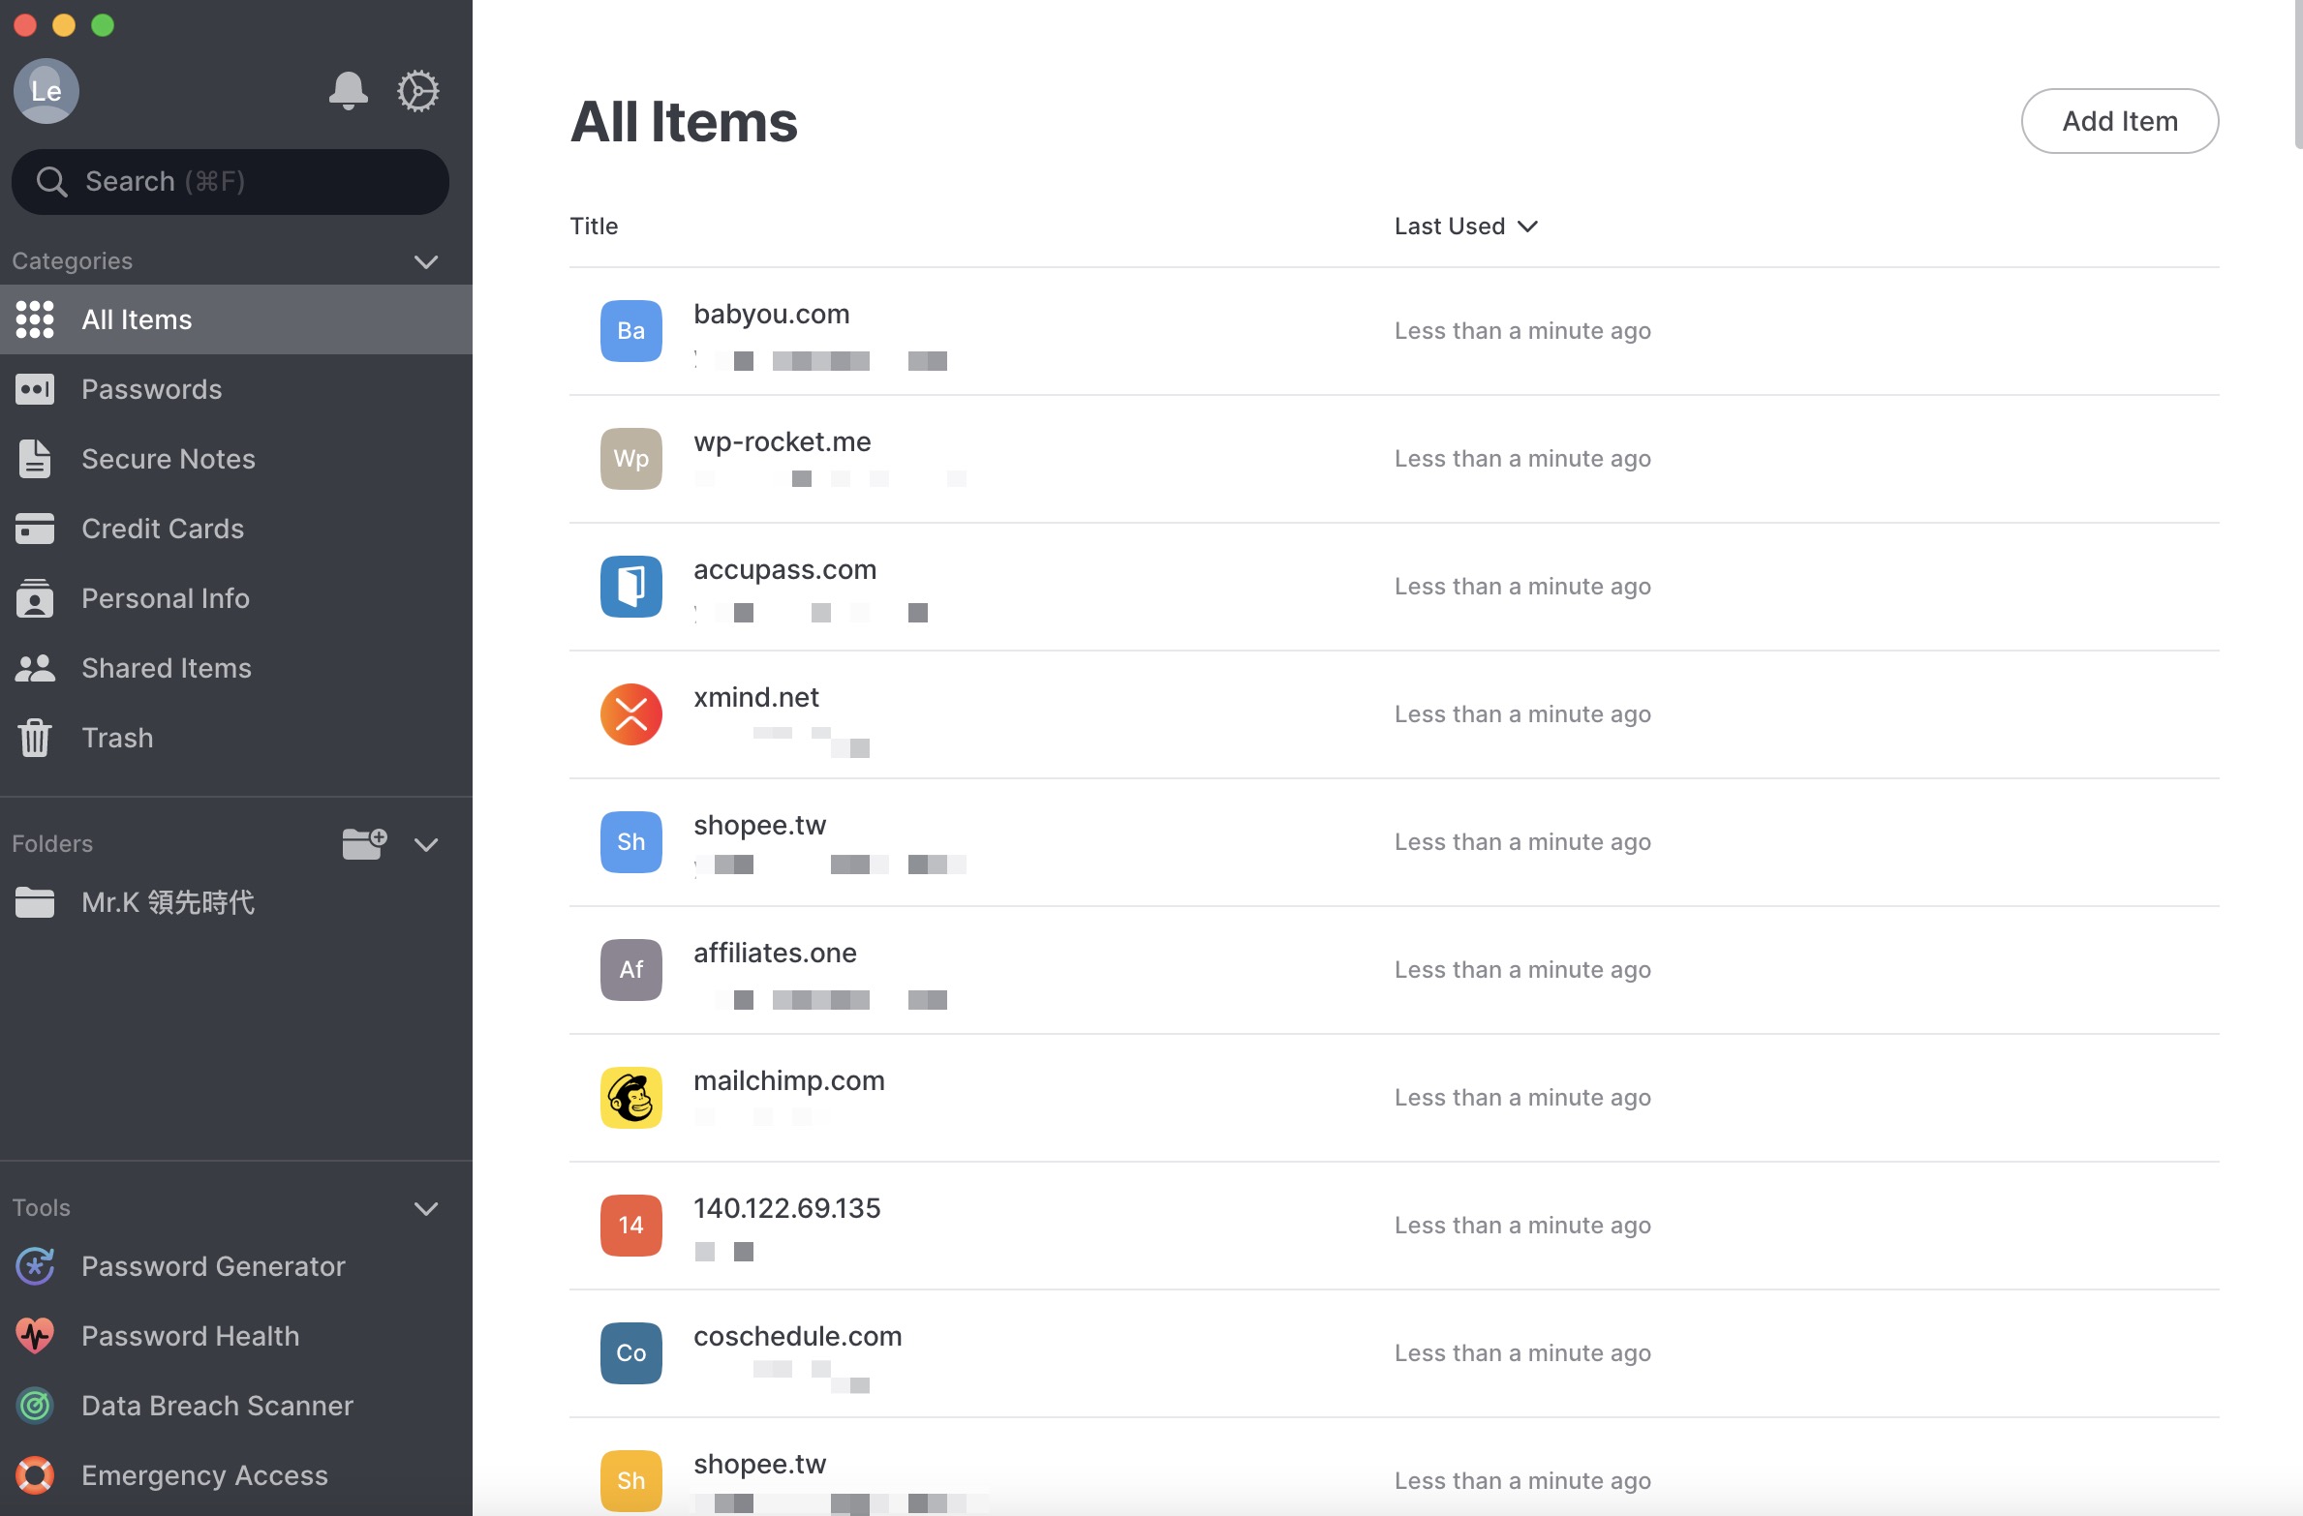Click the Password Health heart icon
This screenshot has width=2303, height=1516.
point(35,1336)
